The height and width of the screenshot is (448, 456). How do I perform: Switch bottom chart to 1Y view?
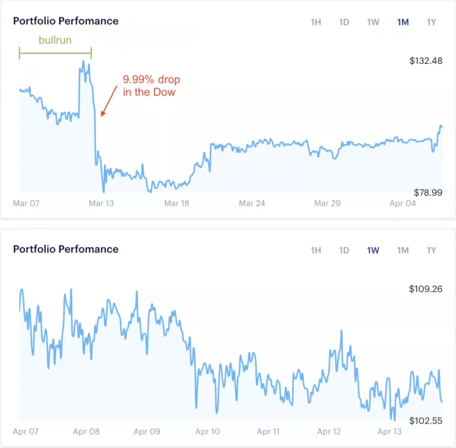431,250
